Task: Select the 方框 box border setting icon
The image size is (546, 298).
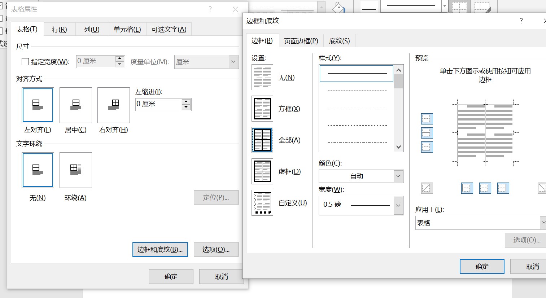Action: [262, 109]
